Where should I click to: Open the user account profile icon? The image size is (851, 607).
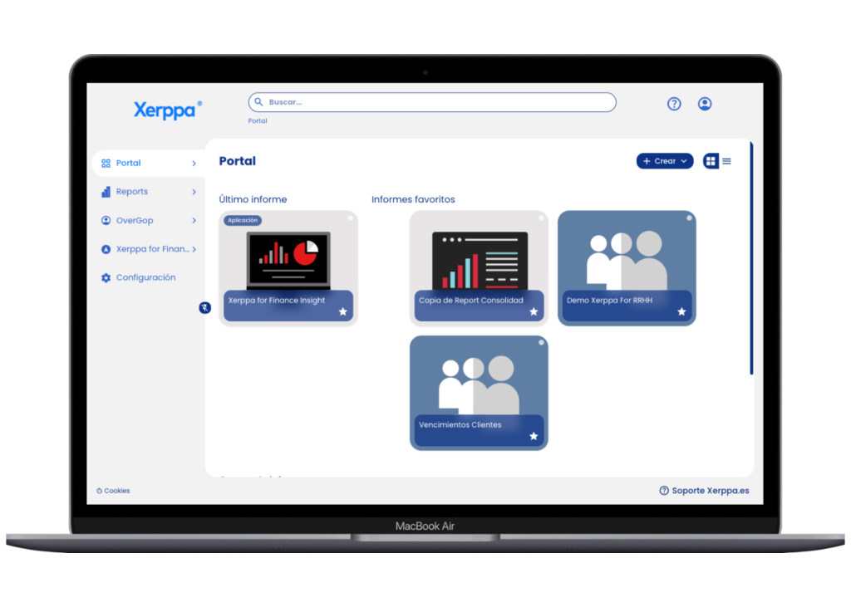705,104
